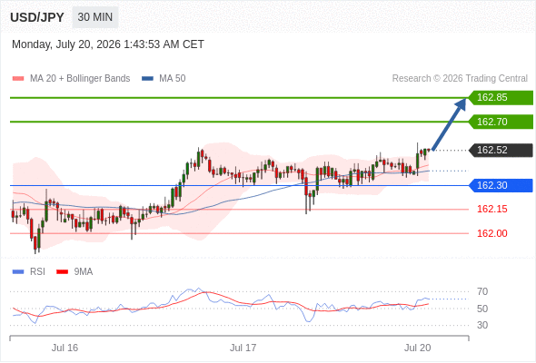This screenshot has width=536, height=363.
Task: Click the 30 MIN timeframe badge
Action: (95, 17)
